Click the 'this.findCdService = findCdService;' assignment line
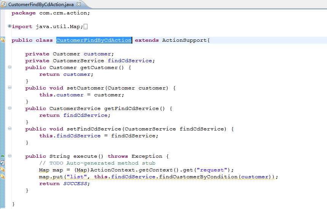327x209 pixels. (99, 136)
